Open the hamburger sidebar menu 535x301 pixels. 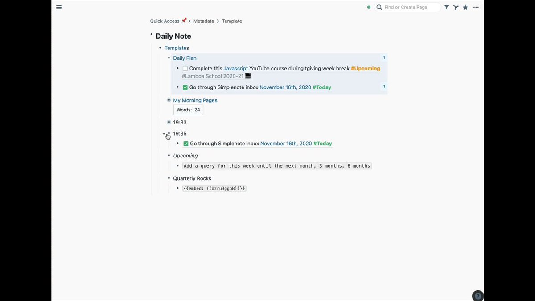point(59,7)
